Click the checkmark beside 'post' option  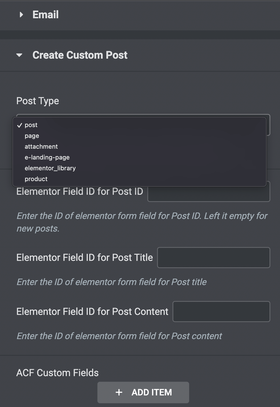(20, 125)
